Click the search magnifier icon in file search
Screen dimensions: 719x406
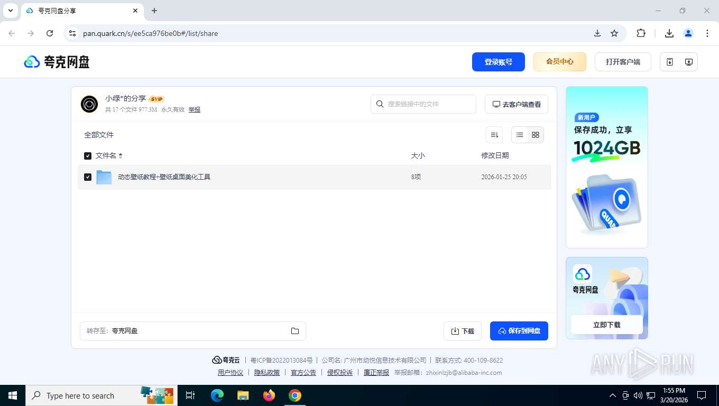380,104
